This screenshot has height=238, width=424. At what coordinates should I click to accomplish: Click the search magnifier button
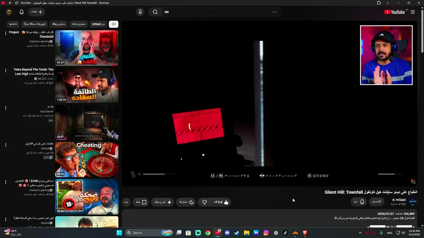click(155, 12)
